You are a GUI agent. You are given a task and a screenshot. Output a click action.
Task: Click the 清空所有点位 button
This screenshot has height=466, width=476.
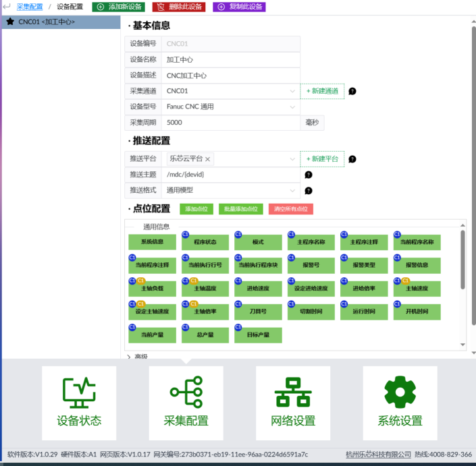click(290, 209)
